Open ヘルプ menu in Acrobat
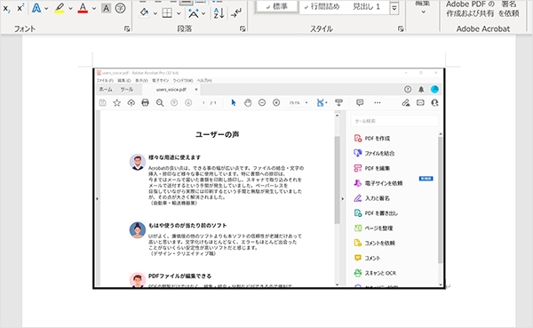 [x=204, y=81]
